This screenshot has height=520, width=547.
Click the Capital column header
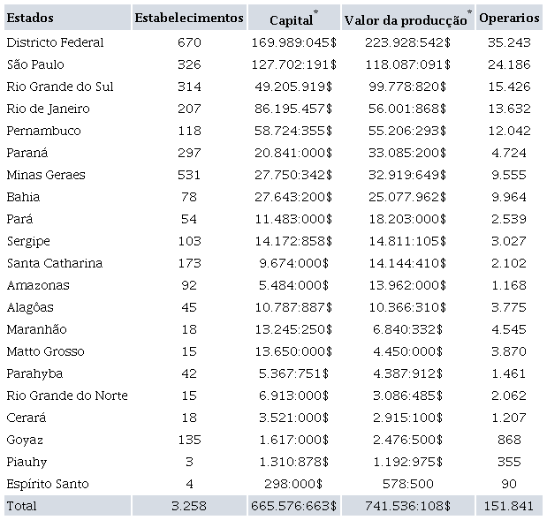coord(292,19)
